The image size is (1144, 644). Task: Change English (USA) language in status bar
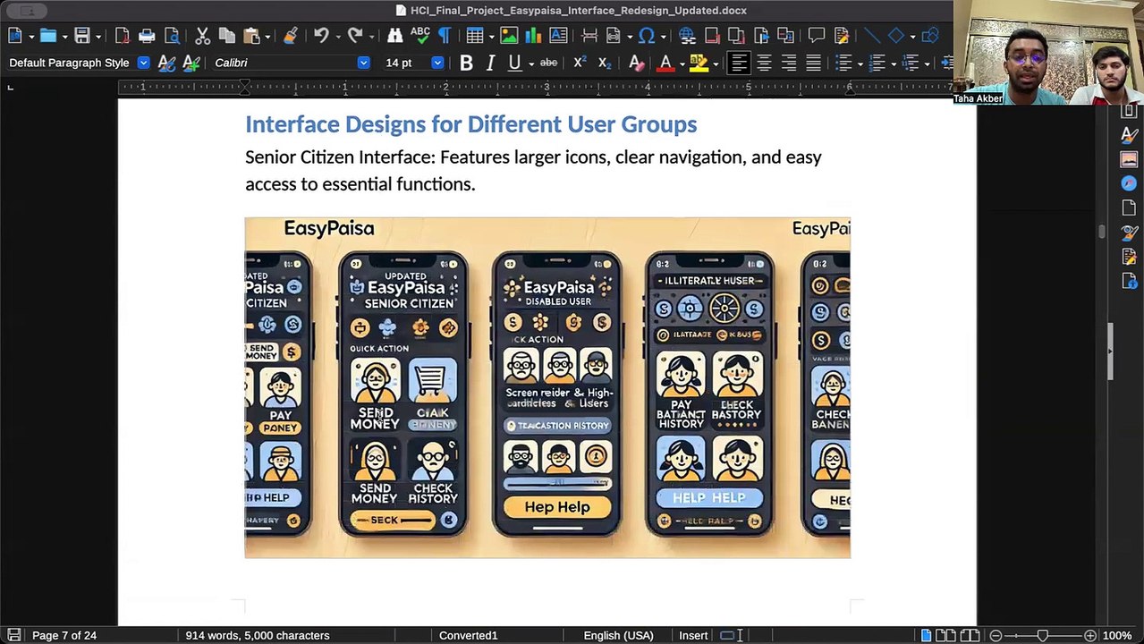click(x=618, y=635)
